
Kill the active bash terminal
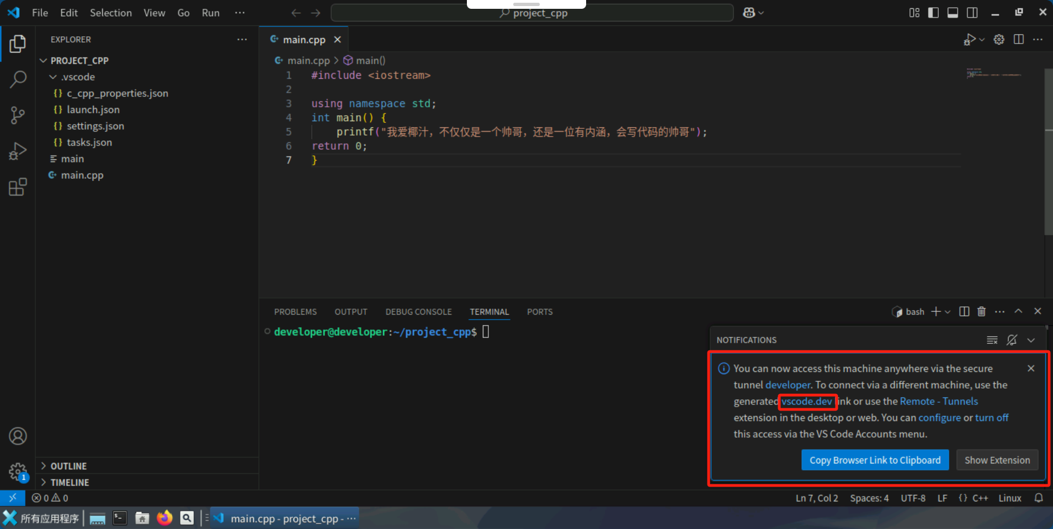[x=981, y=311]
